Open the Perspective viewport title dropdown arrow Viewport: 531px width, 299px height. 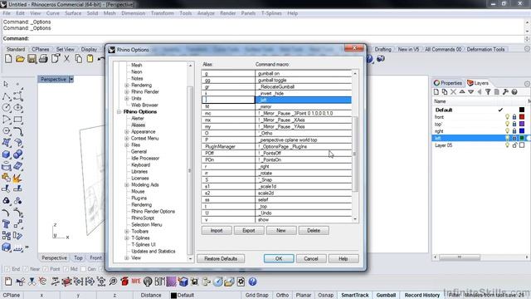71,80
